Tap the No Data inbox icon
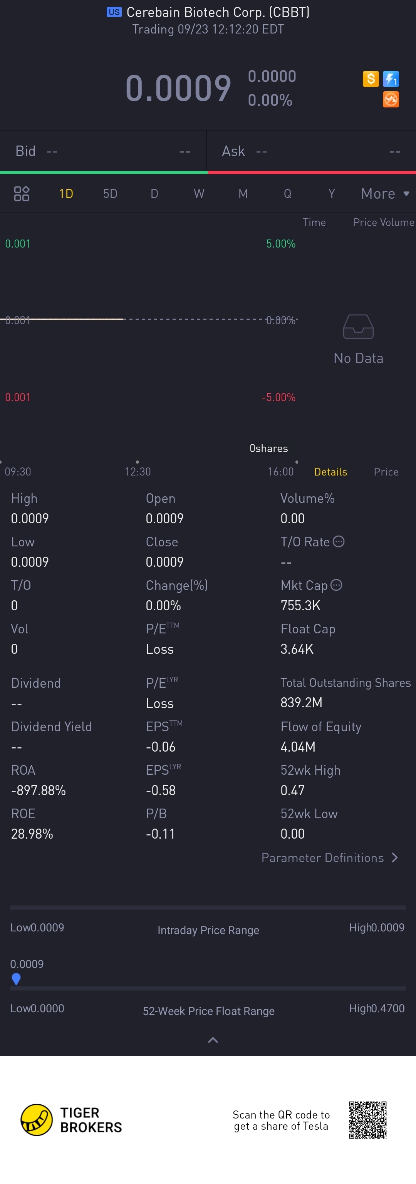Image resolution: width=416 pixels, height=1184 pixels. [x=358, y=327]
